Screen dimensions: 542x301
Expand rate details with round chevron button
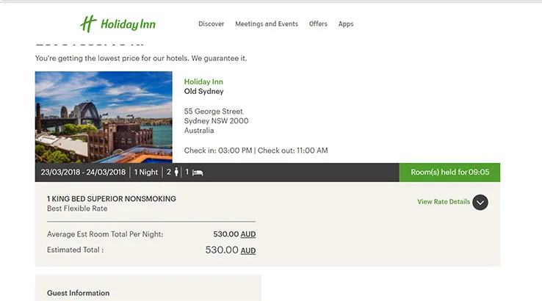tap(480, 202)
